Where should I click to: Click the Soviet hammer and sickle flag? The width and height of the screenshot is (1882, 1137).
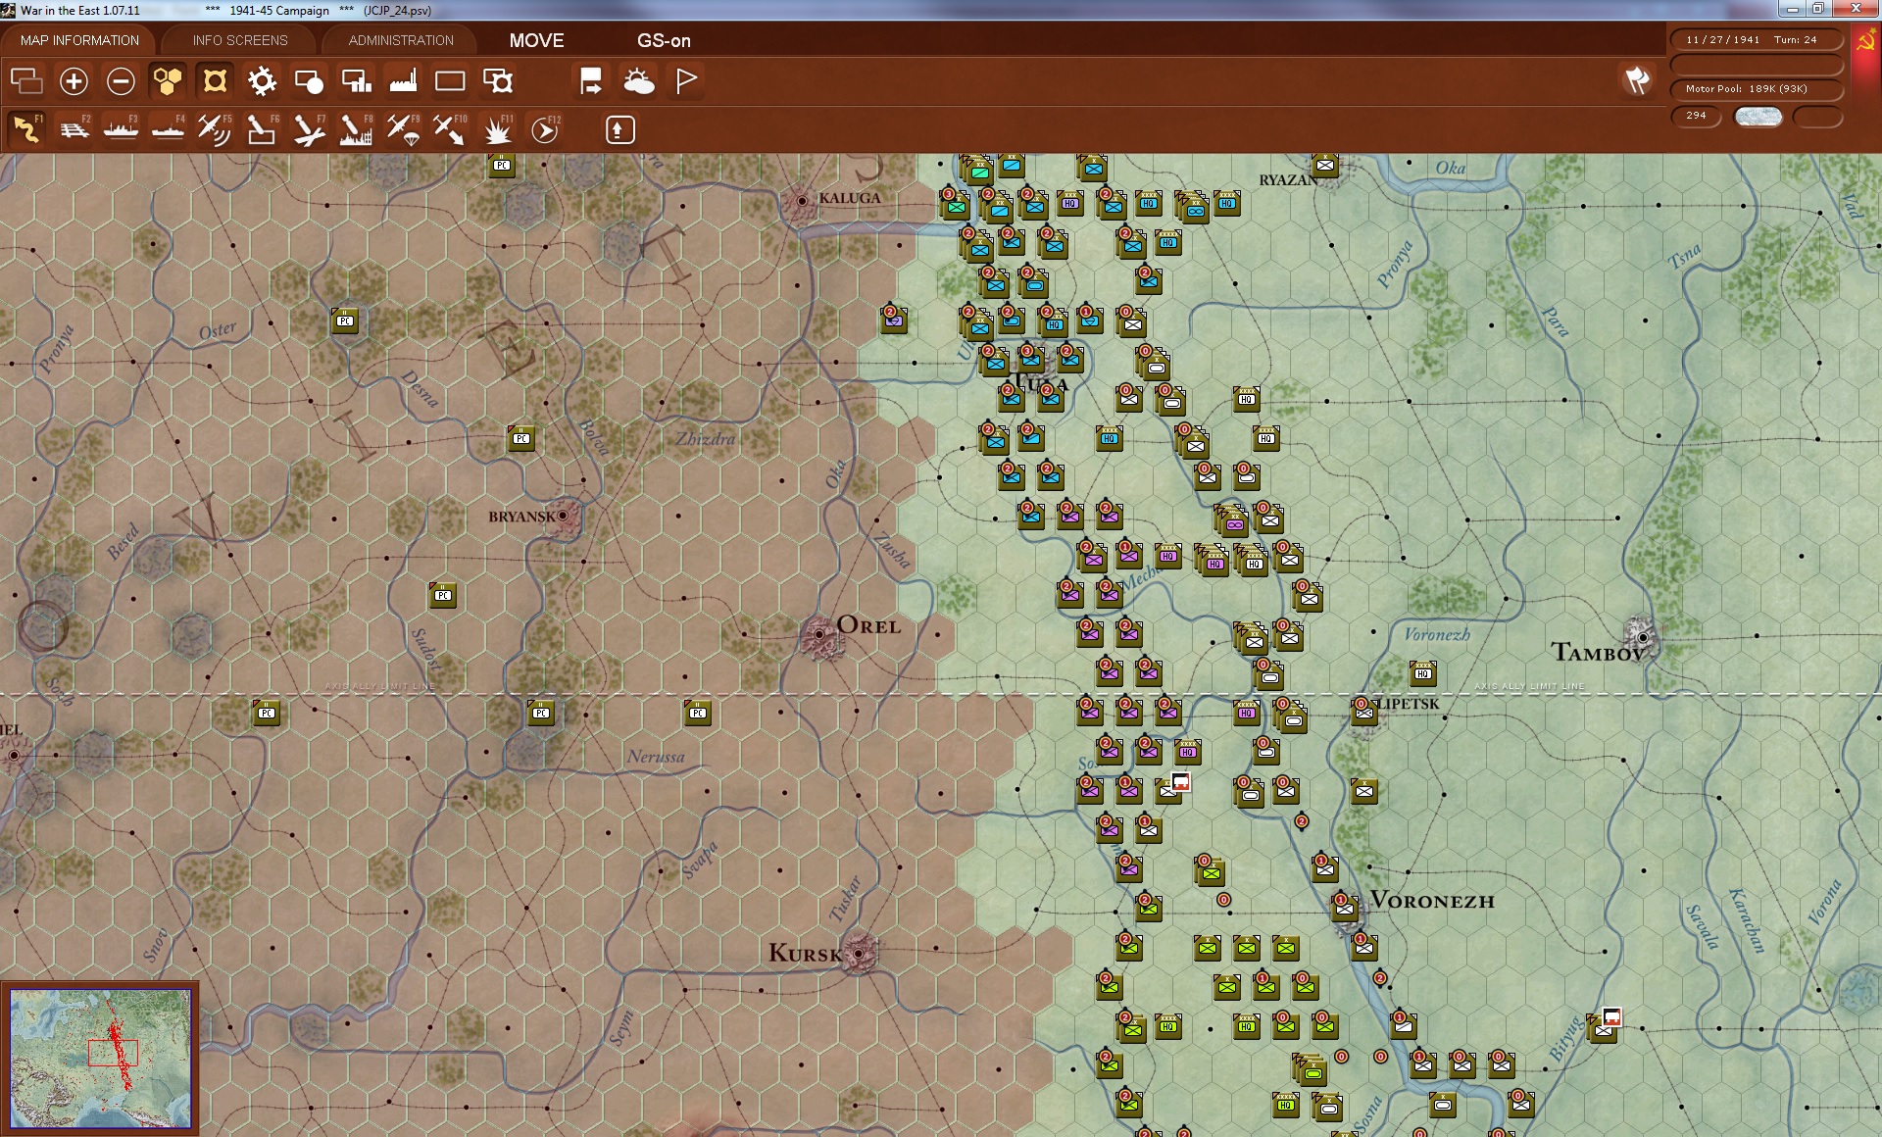[x=1865, y=42]
